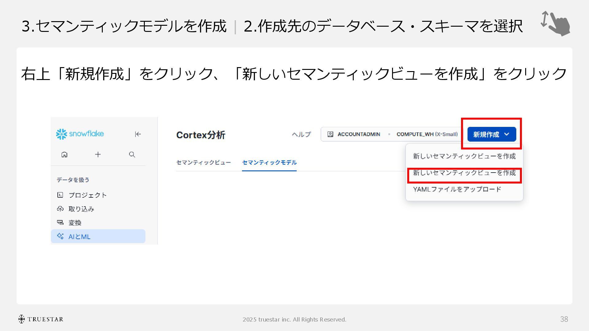
Task: Click the COMPUTE_WH (X-Small) warehouse label
Action: [x=427, y=134]
